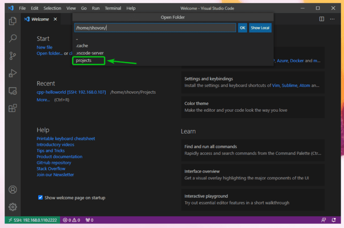
Task: Open the Interactive playground card
Action: point(253,199)
